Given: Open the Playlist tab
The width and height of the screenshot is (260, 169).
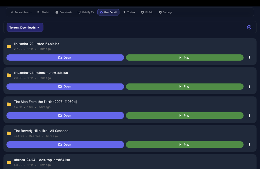Looking at the screenshot, I should pyautogui.click(x=43, y=12).
